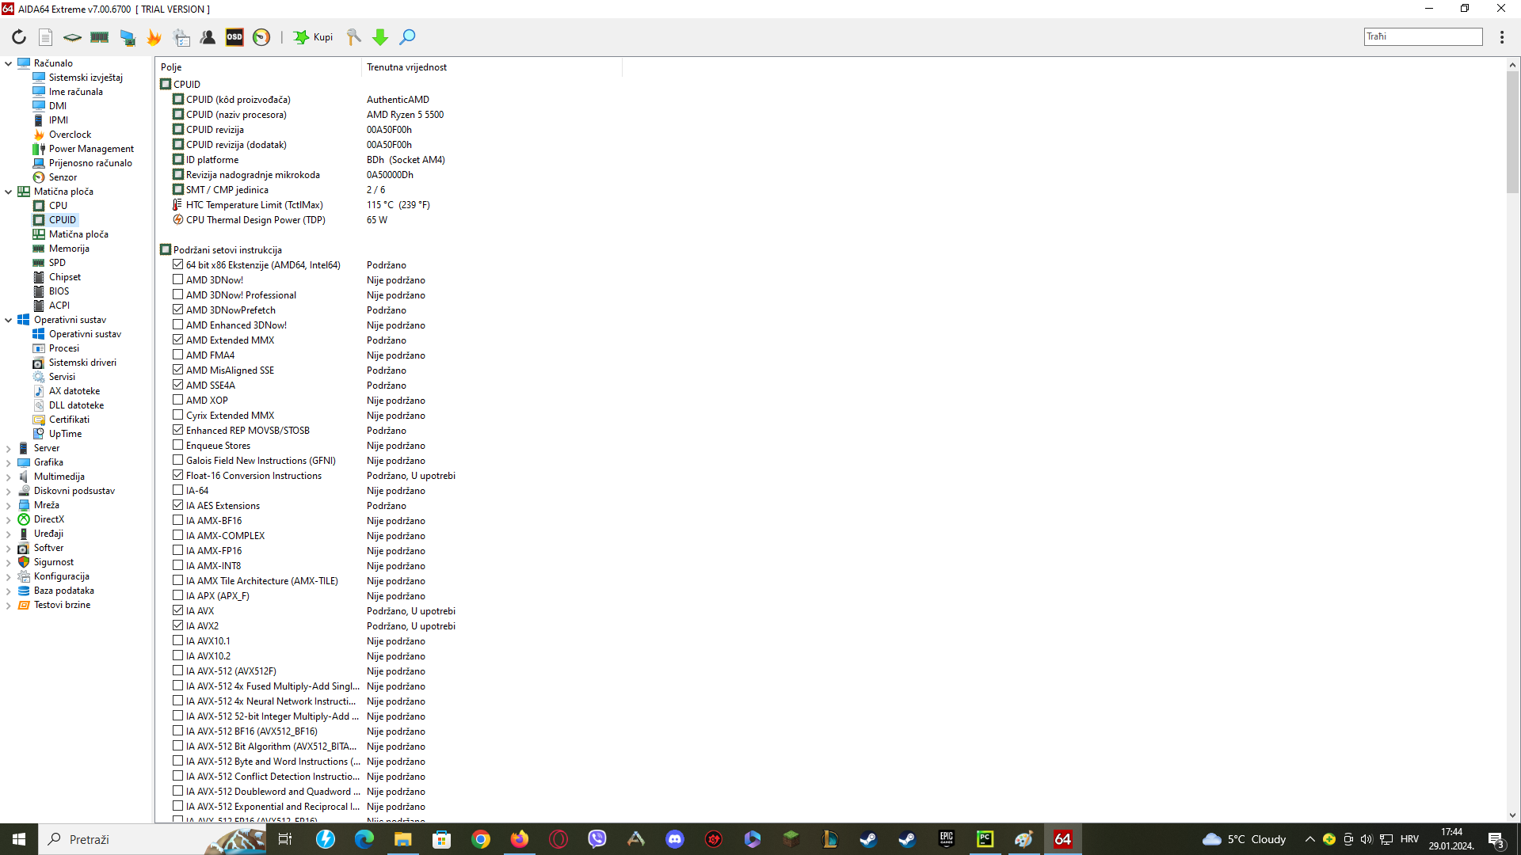Click the Refresh toolbar icon
The width and height of the screenshot is (1521, 855).
(19, 37)
